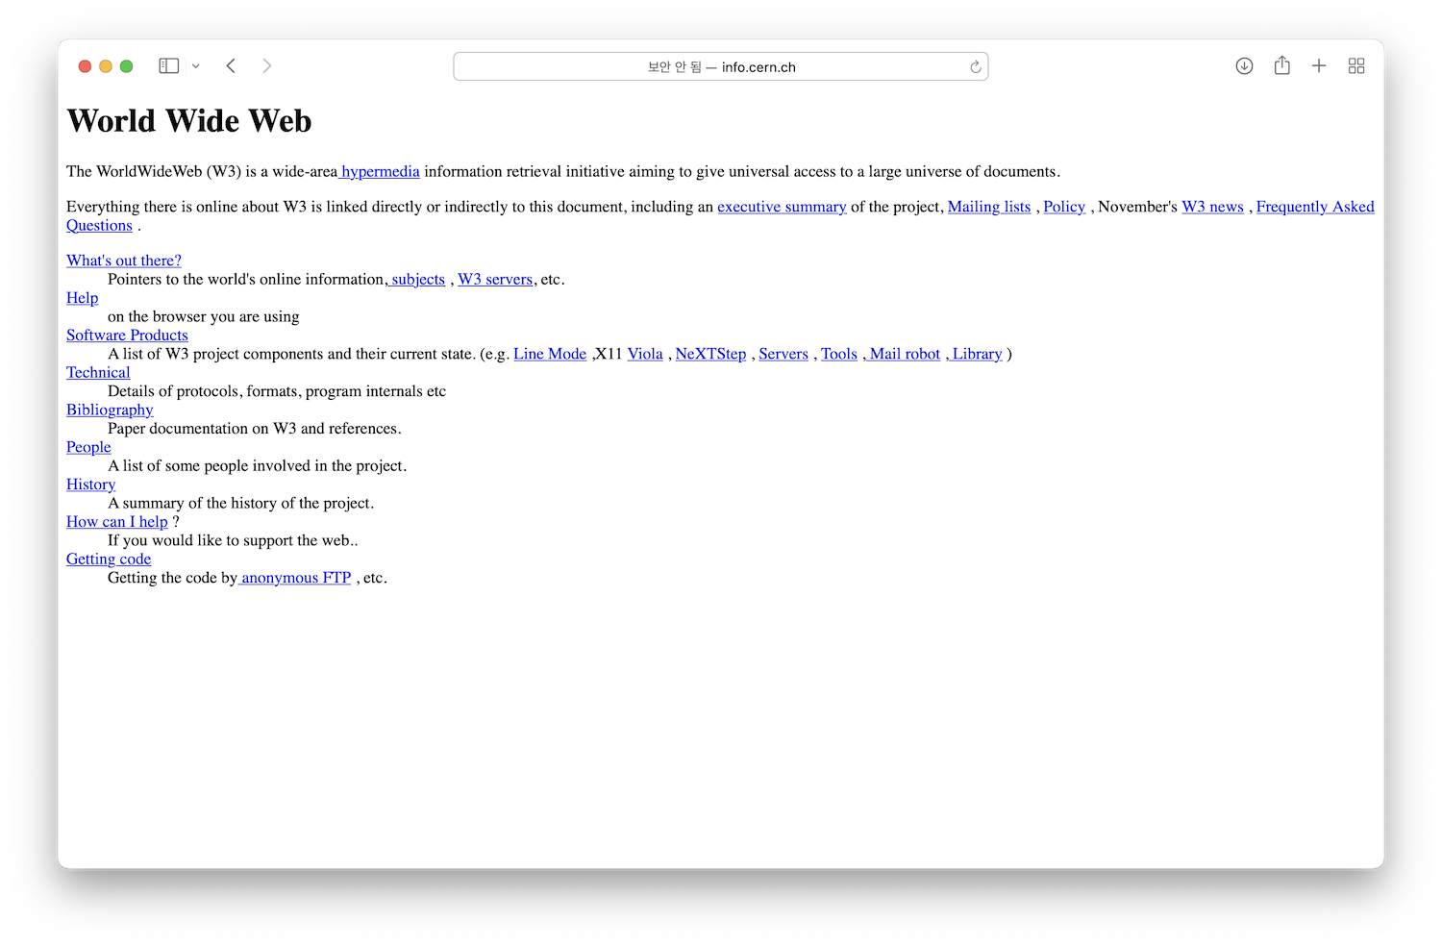Open the hypermedia link
1442x945 pixels.
tap(381, 172)
